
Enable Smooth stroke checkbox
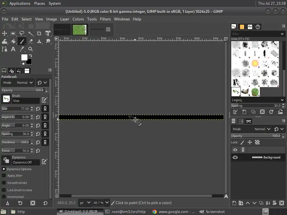4,183
